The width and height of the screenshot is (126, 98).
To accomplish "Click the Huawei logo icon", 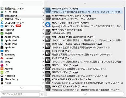I will tap(2, 58).
